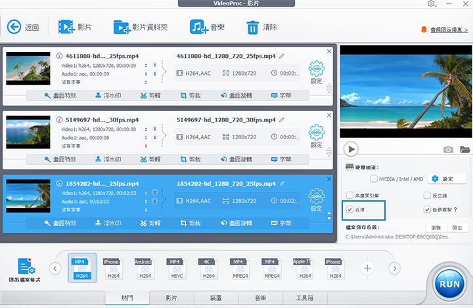Click 瀏覽 to browse output folder
The width and height of the screenshot is (473, 308).
point(436,228)
